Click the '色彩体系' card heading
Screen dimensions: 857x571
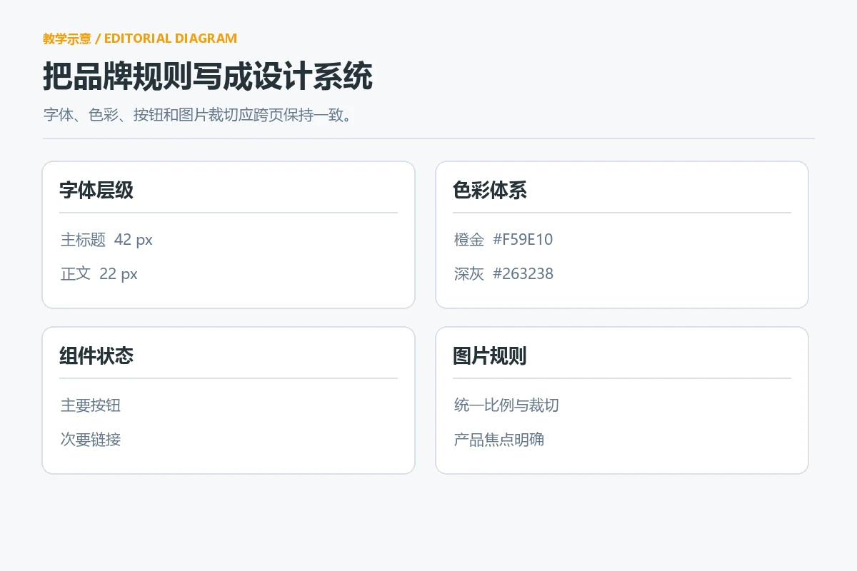(x=490, y=190)
